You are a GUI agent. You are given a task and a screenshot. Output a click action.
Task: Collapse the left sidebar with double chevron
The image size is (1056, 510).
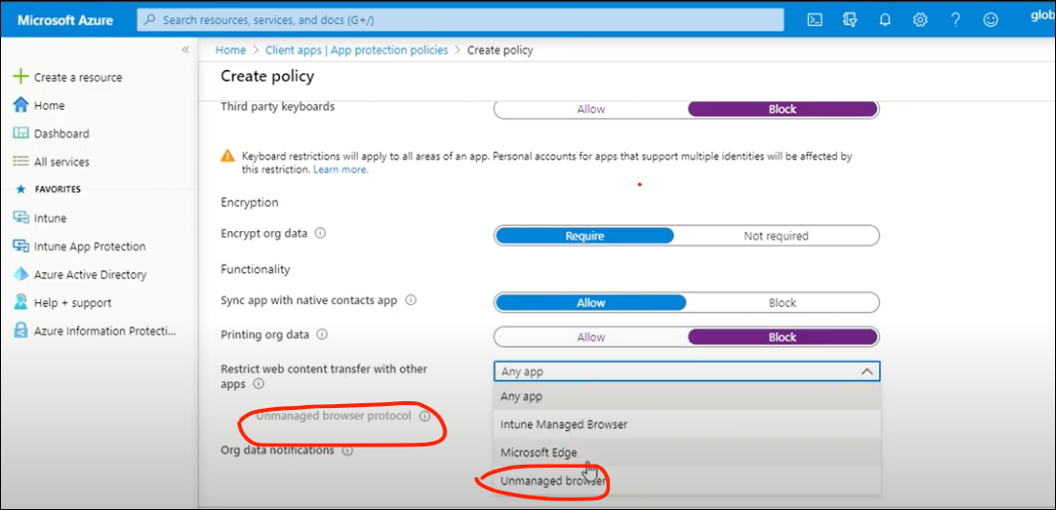tap(186, 51)
